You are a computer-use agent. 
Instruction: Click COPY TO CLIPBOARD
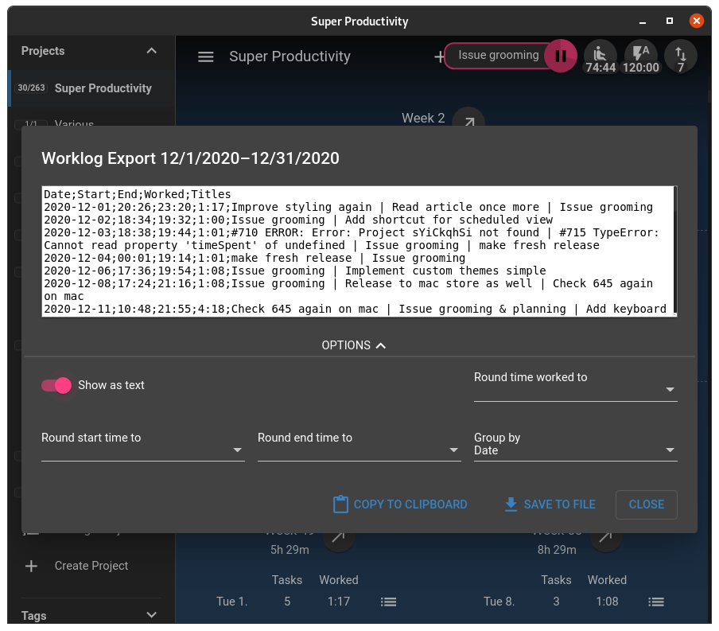point(399,504)
